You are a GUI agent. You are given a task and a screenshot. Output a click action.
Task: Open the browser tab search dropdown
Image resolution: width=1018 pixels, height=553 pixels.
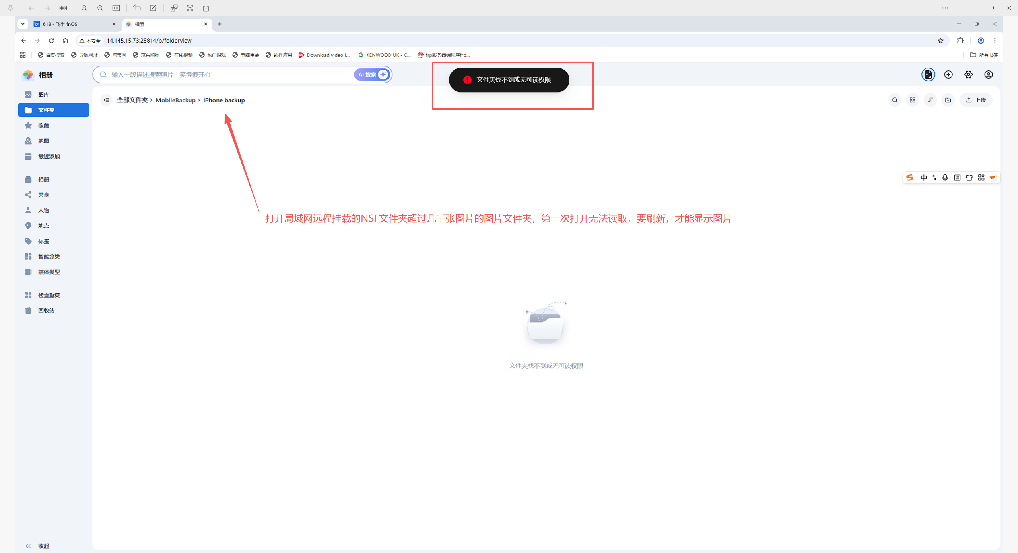coord(23,24)
